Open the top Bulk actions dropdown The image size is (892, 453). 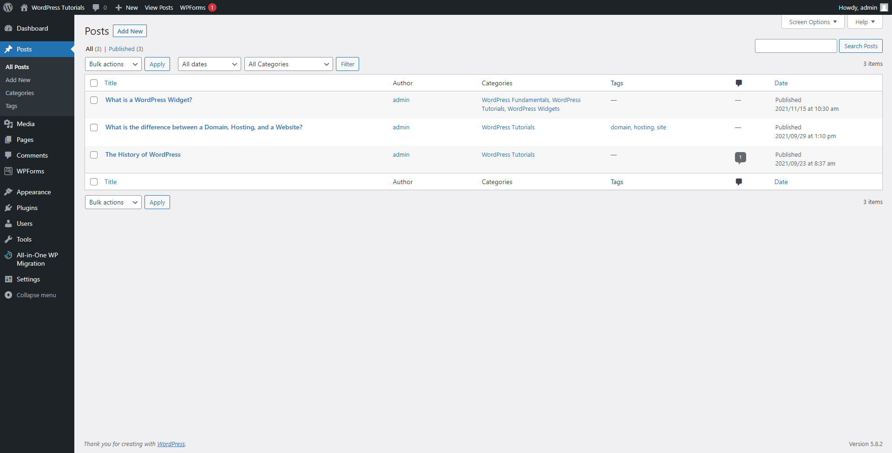[113, 64]
